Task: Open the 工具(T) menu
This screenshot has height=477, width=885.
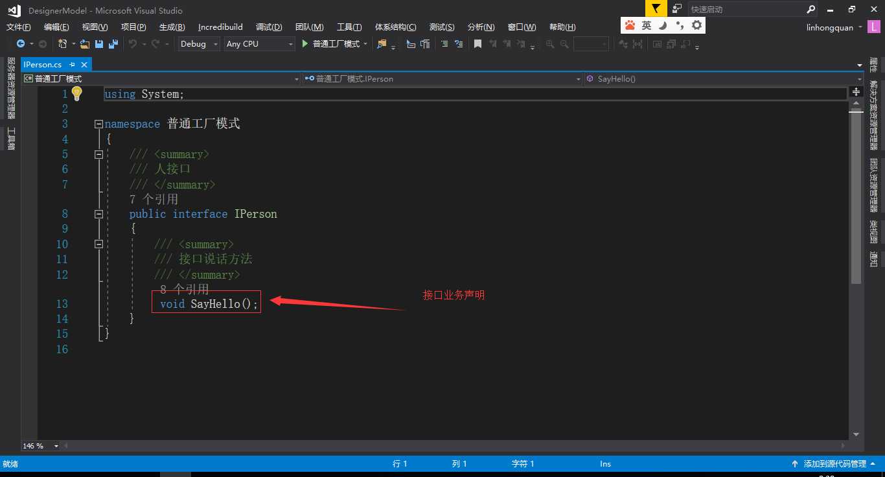Action: coord(349,27)
